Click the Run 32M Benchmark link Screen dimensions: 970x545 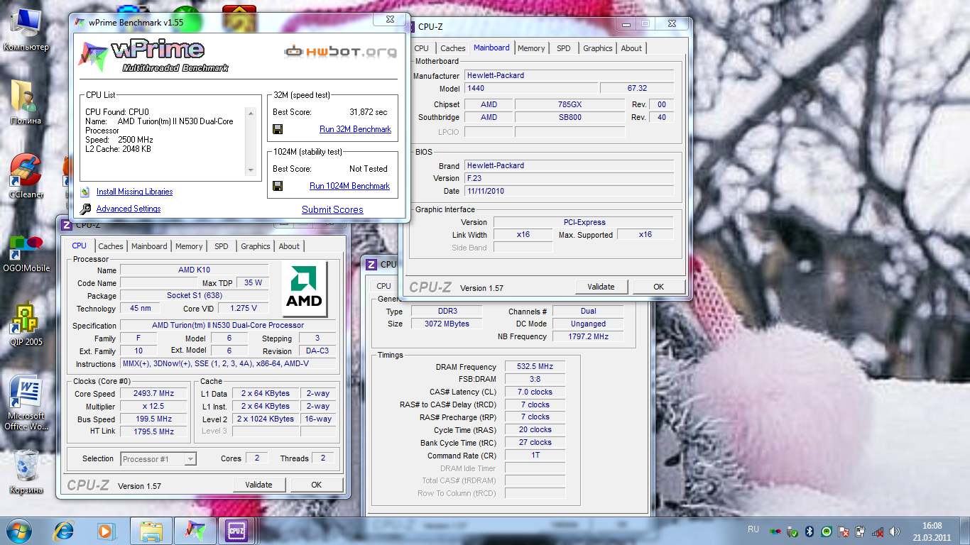pyautogui.click(x=355, y=129)
